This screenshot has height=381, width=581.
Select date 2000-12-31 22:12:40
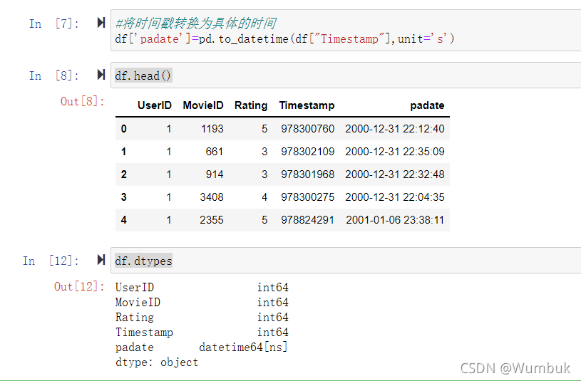395,129
